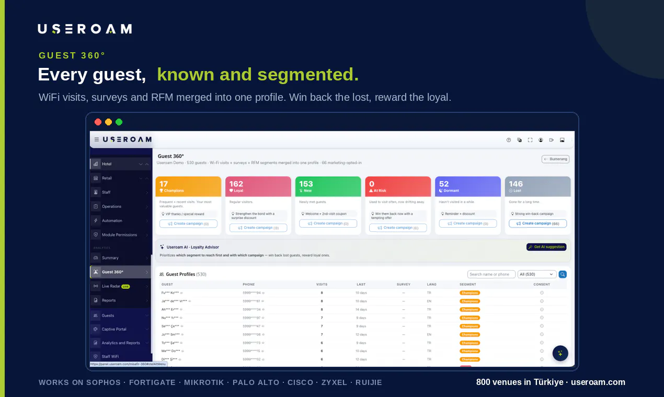This screenshot has width=664, height=397.
Task: Create campaign for the At Risk segment
Action: coord(398,228)
